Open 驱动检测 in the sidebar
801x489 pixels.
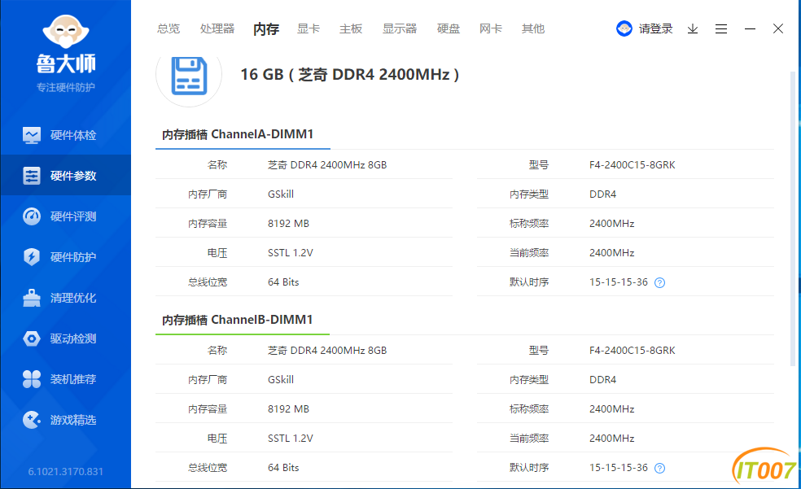(65, 338)
